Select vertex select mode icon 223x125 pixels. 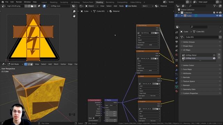(x=26, y=64)
